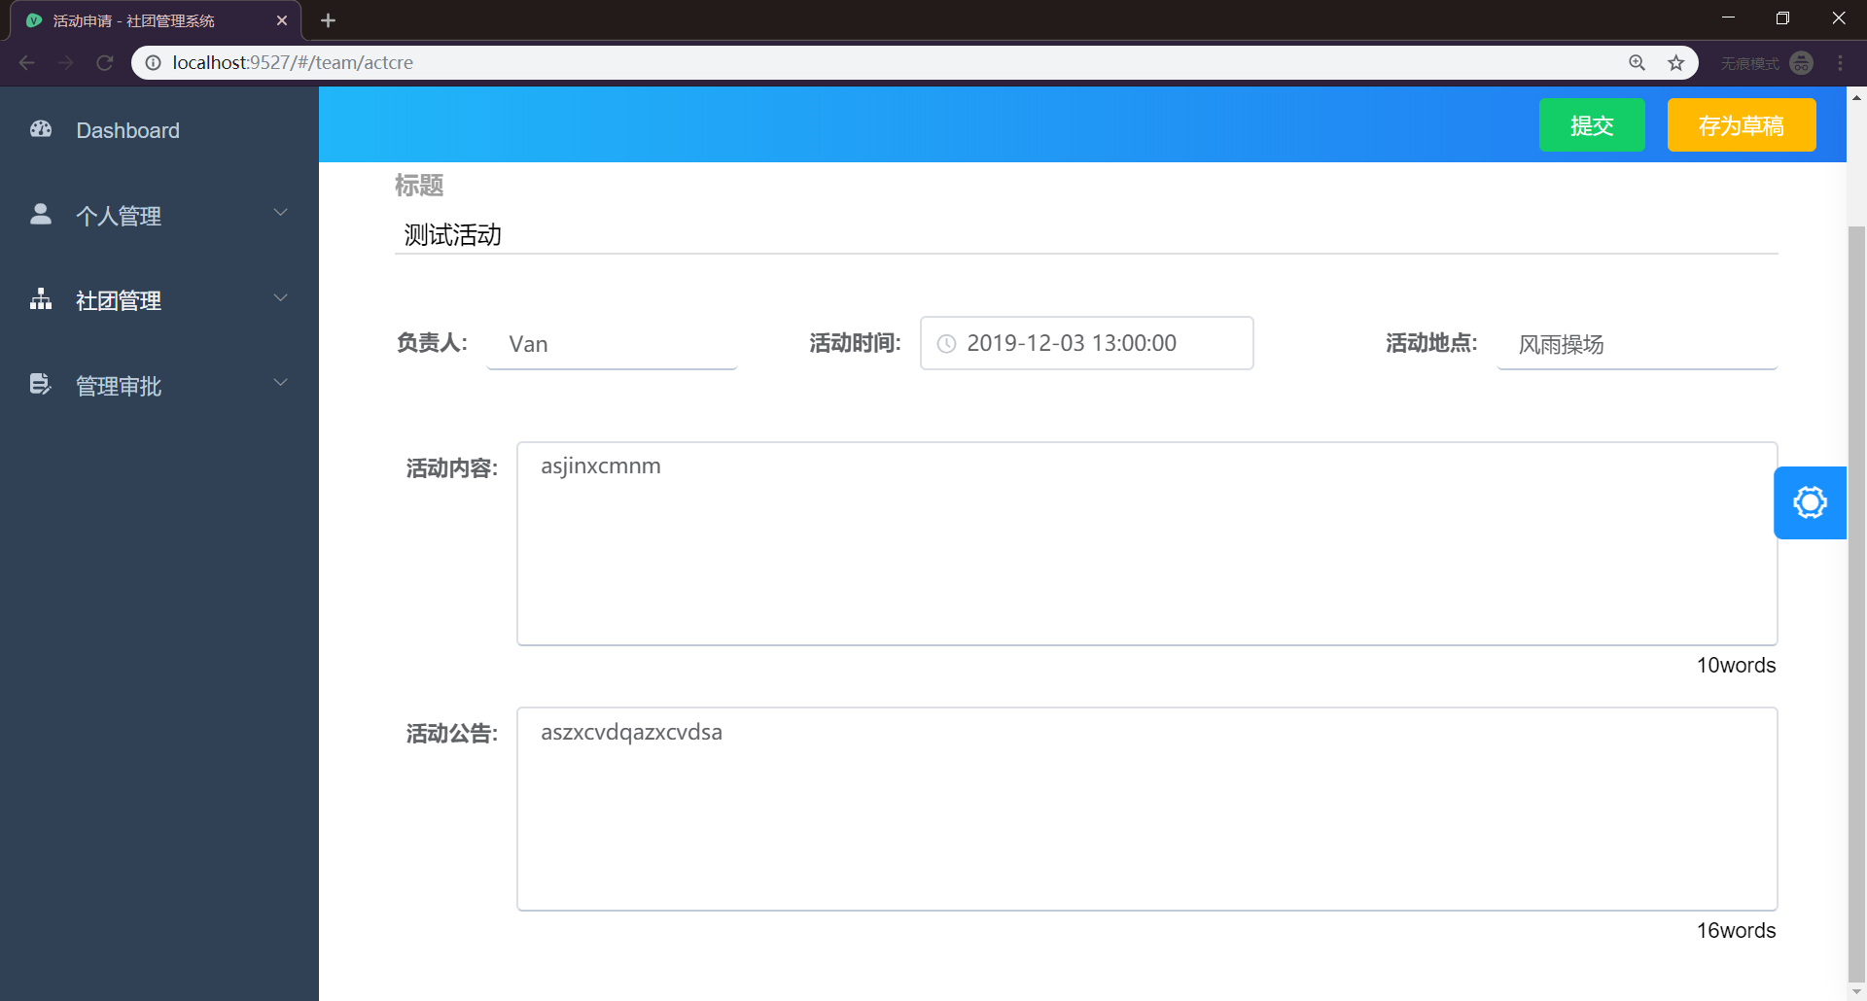Click the 活动公告 text area
The image size is (1867, 1001).
[x=1147, y=809]
